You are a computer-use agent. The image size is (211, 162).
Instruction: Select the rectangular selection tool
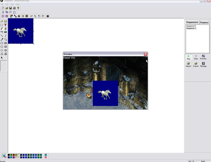[2, 25]
